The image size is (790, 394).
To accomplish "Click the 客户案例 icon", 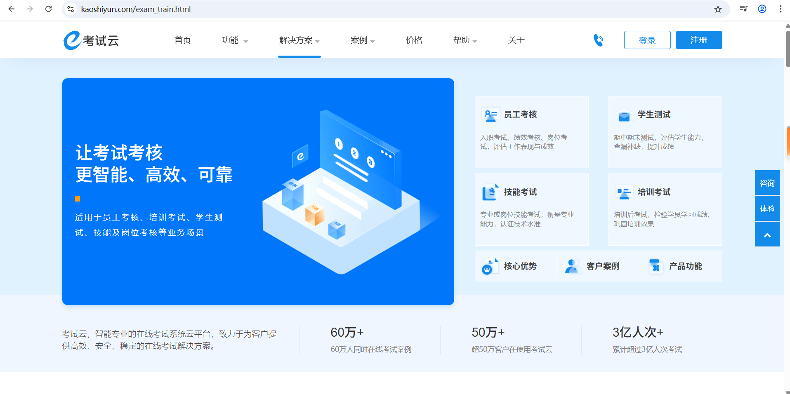I will click(573, 266).
